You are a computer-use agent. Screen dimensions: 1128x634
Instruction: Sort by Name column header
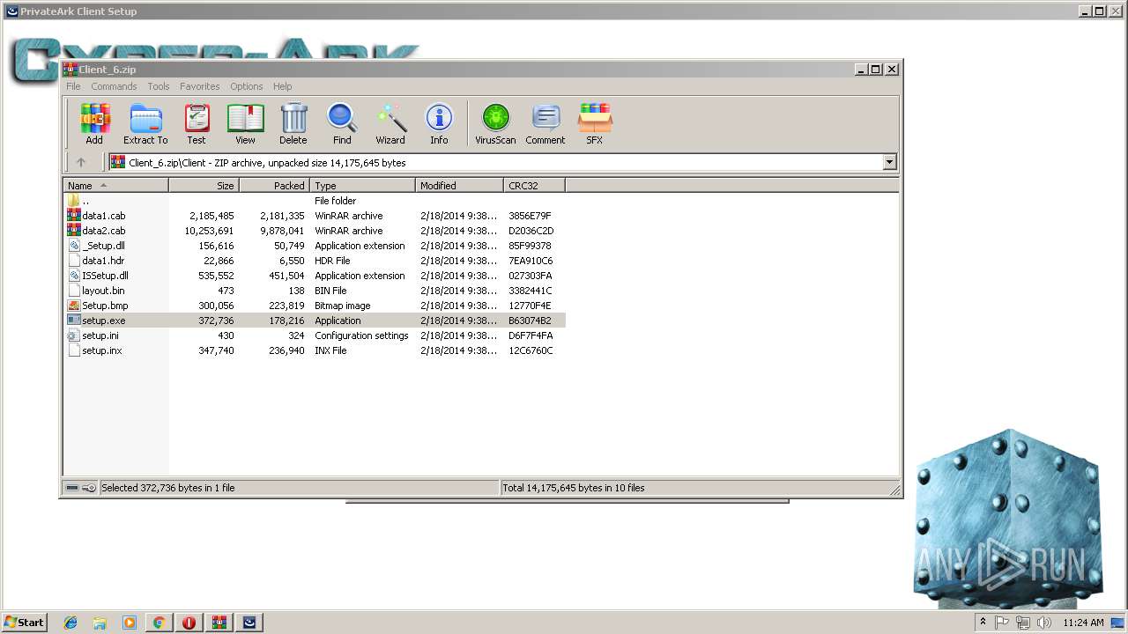click(x=116, y=186)
